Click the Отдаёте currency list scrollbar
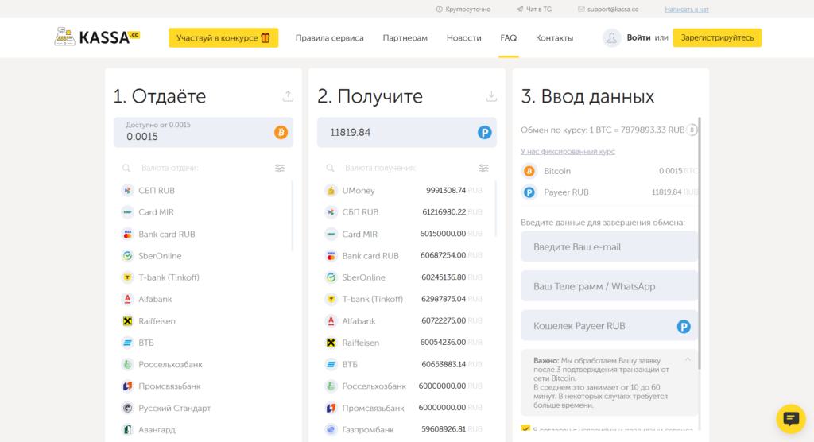The height and width of the screenshot is (442, 814). 293,216
